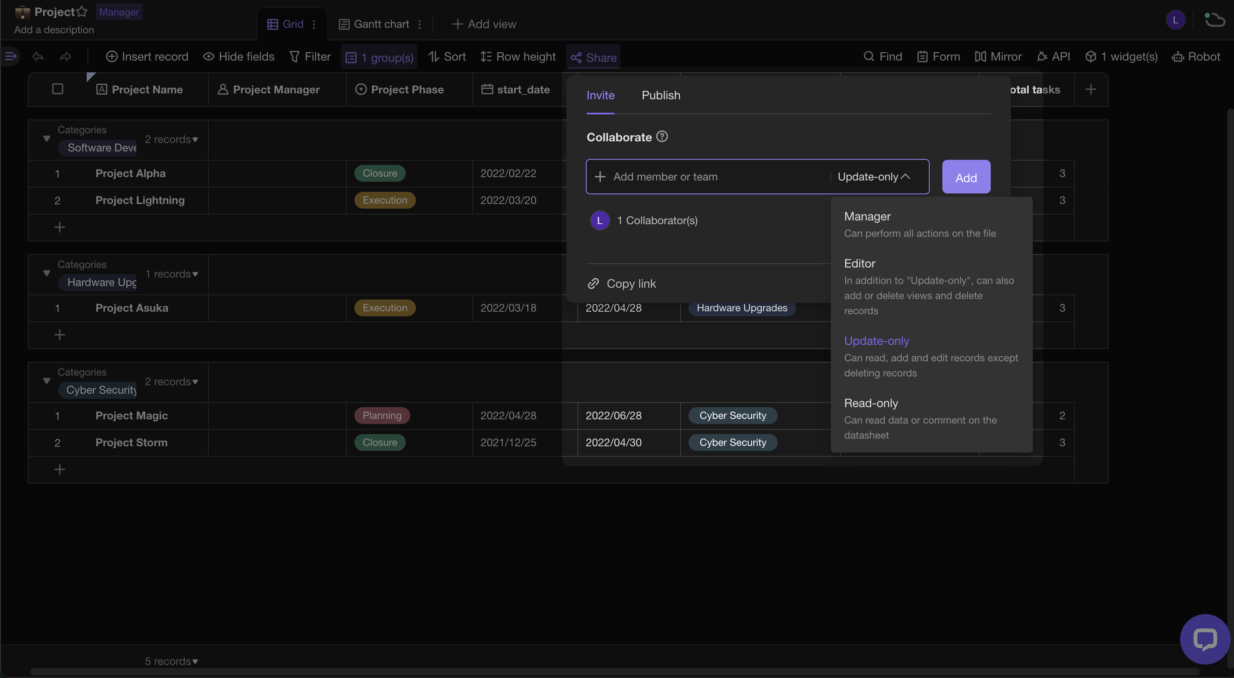Expand the left sidebar panel icon

[11, 56]
